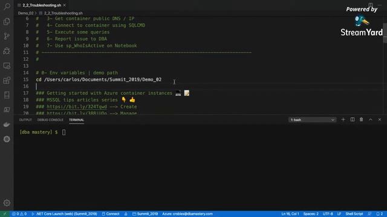
Task: Click 2_2_Troubleshooting.sh in the breadcrumb
Action: click(63, 13)
